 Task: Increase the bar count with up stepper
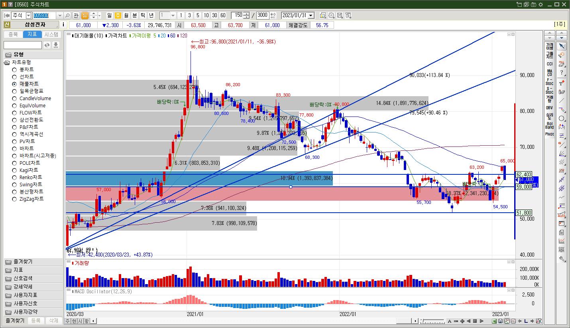(247, 14)
